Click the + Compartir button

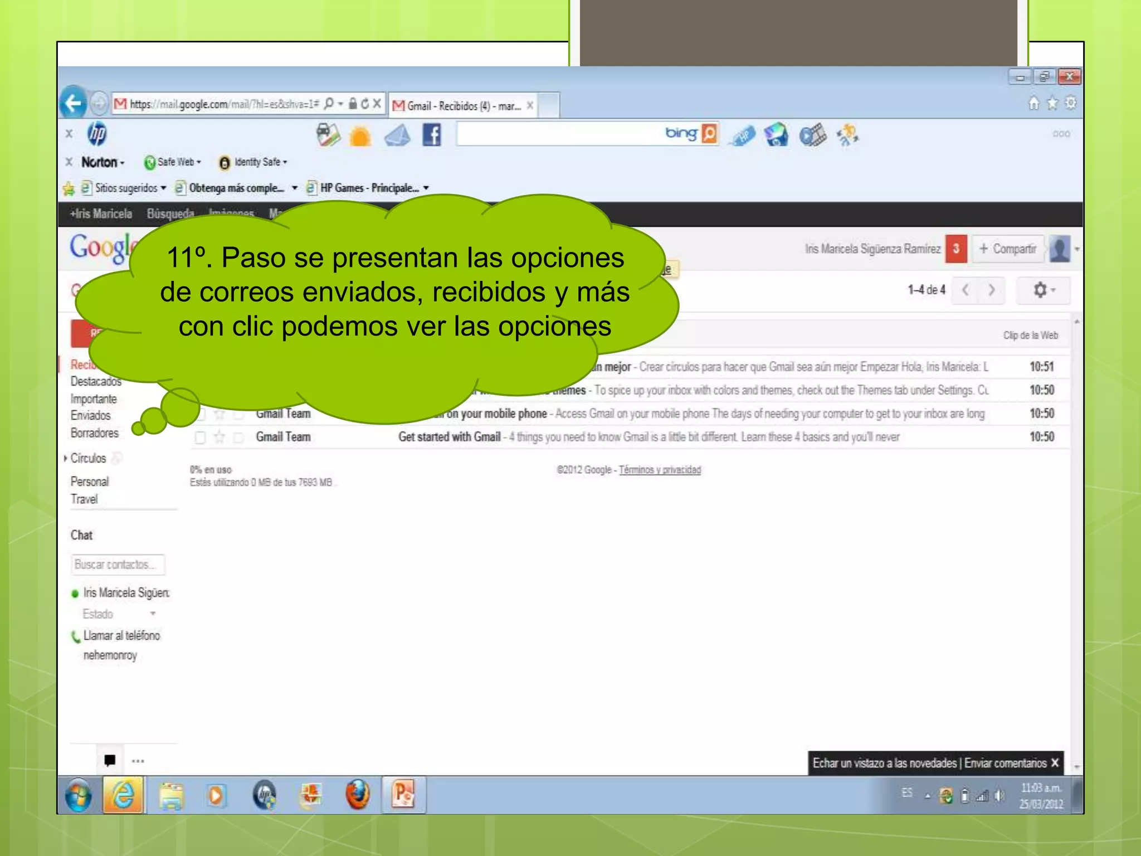coord(1008,249)
